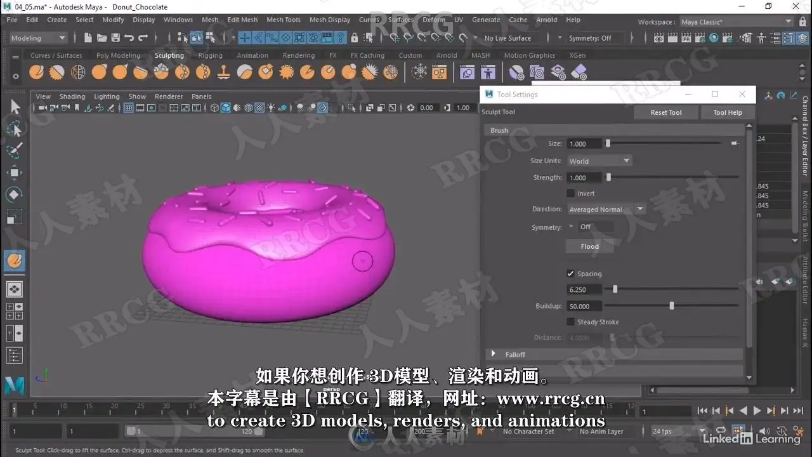Viewport: 812px width, 457px height.
Task: Launch IPR render from the status line
Action: pyautogui.click(x=686, y=38)
